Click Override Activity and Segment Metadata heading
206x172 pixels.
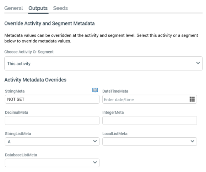(49, 23)
